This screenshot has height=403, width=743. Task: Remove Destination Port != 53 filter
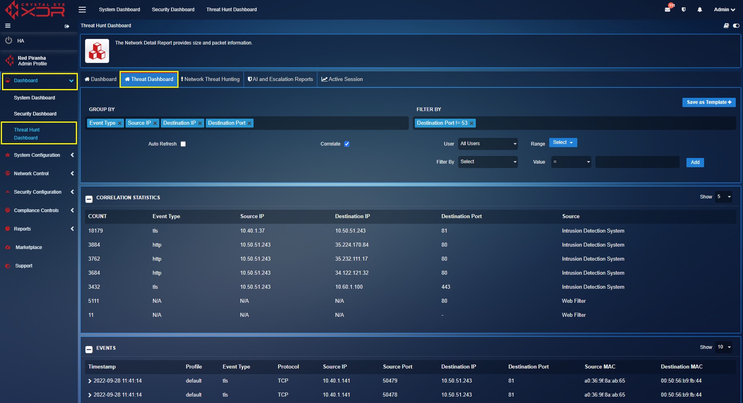coord(472,124)
